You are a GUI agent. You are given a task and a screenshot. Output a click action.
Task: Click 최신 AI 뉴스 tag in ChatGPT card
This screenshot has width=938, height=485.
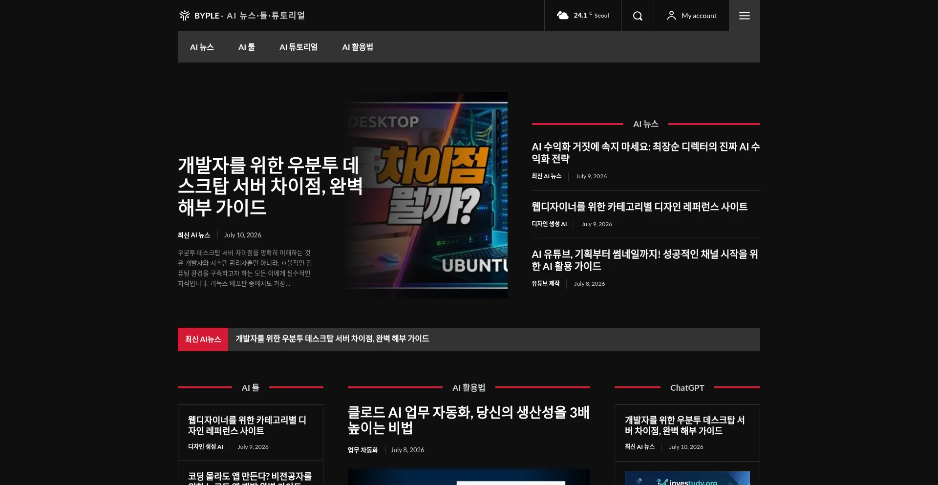click(x=640, y=446)
